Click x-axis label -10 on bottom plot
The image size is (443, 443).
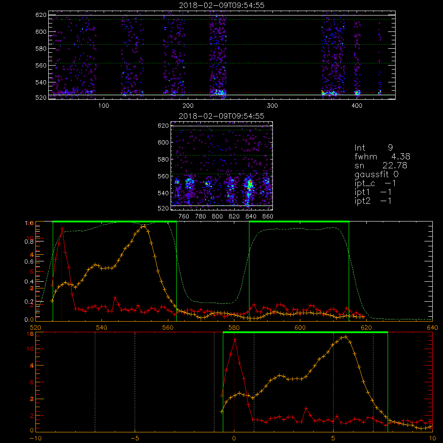(35, 439)
